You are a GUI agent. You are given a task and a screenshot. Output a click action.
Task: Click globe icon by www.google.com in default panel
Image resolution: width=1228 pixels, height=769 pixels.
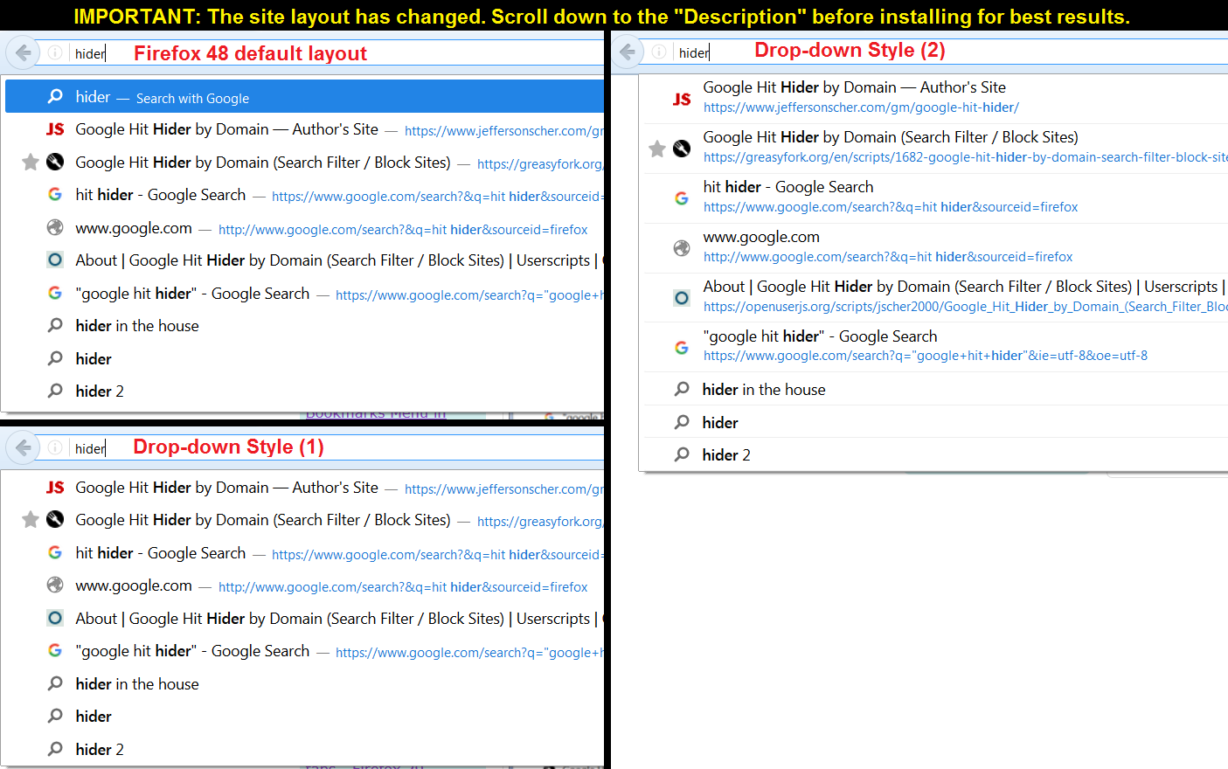tap(55, 227)
